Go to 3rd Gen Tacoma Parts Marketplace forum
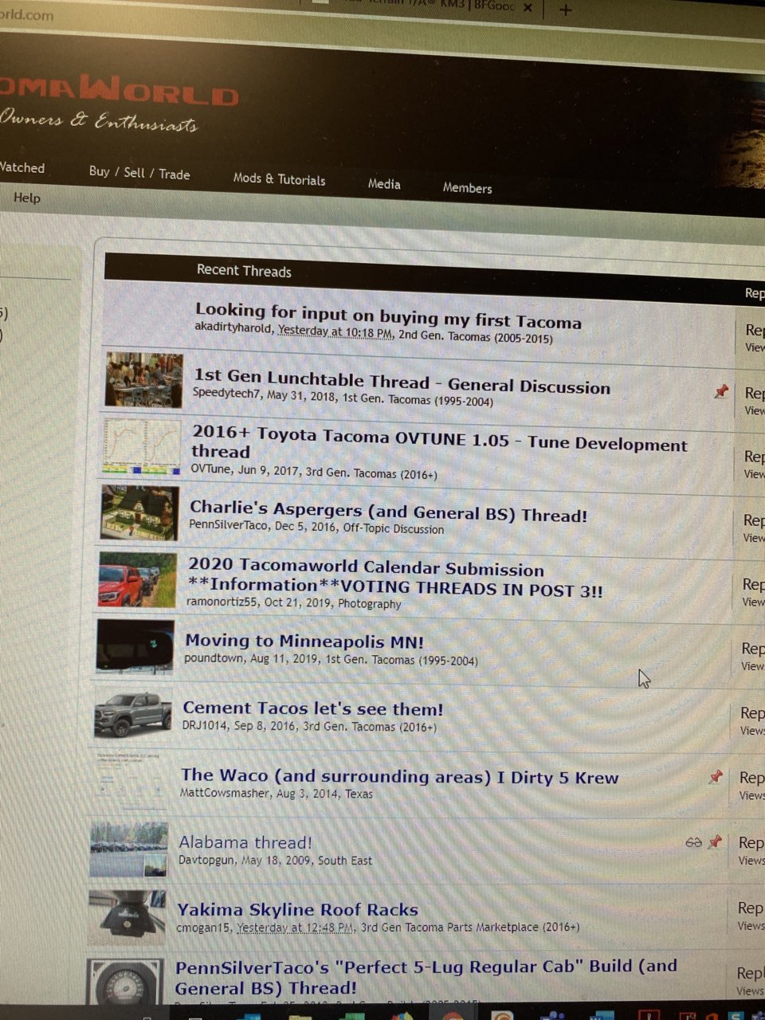The width and height of the screenshot is (765, 1020). click(x=470, y=928)
